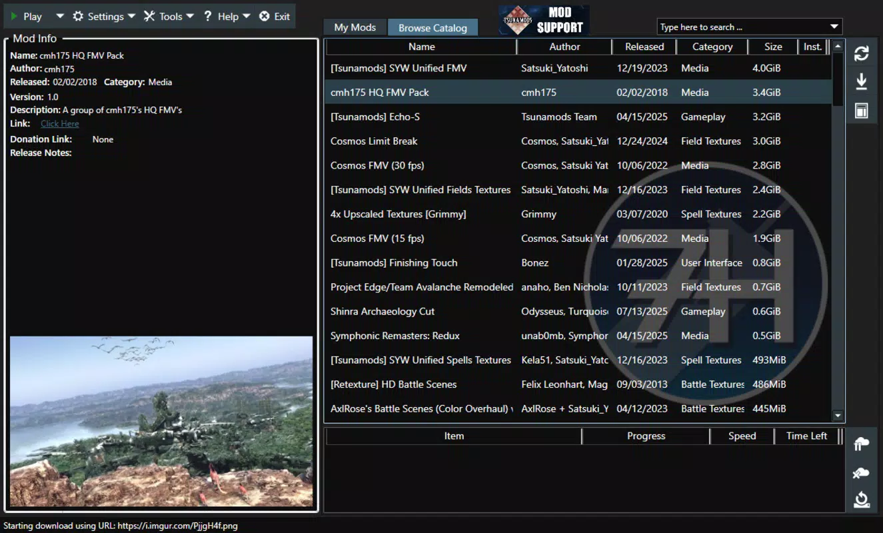The width and height of the screenshot is (883, 533).
Task: Open the mod's Click Here link
Action: tap(59, 124)
